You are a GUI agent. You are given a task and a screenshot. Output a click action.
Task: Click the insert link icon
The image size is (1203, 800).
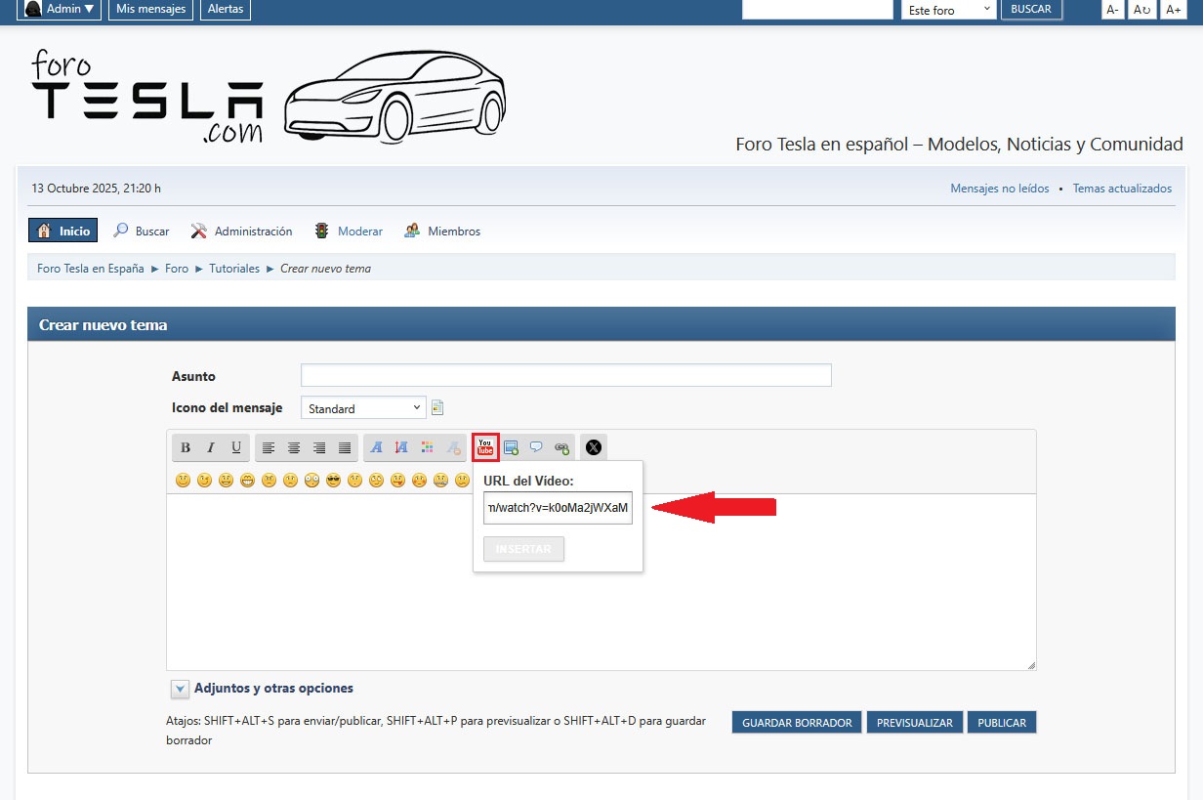coord(561,447)
